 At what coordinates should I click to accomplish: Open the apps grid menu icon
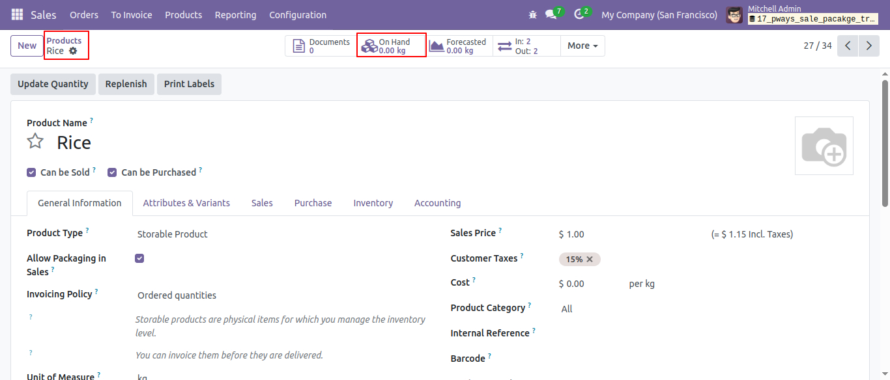point(17,14)
